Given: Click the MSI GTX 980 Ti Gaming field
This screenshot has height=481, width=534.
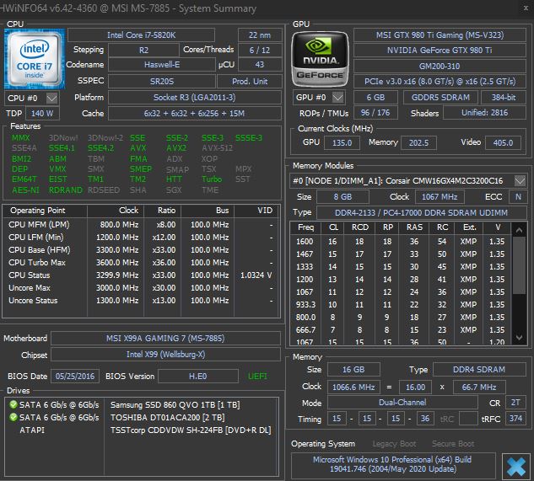Looking at the screenshot, I should click(440, 35).
